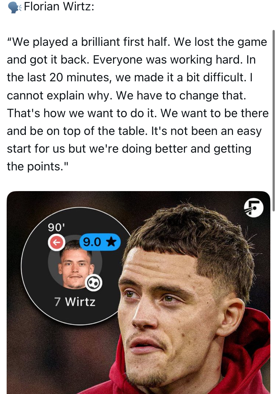Tap the star icon in rating badge
This screenshot has height=394, width=277.
(111, 242)
